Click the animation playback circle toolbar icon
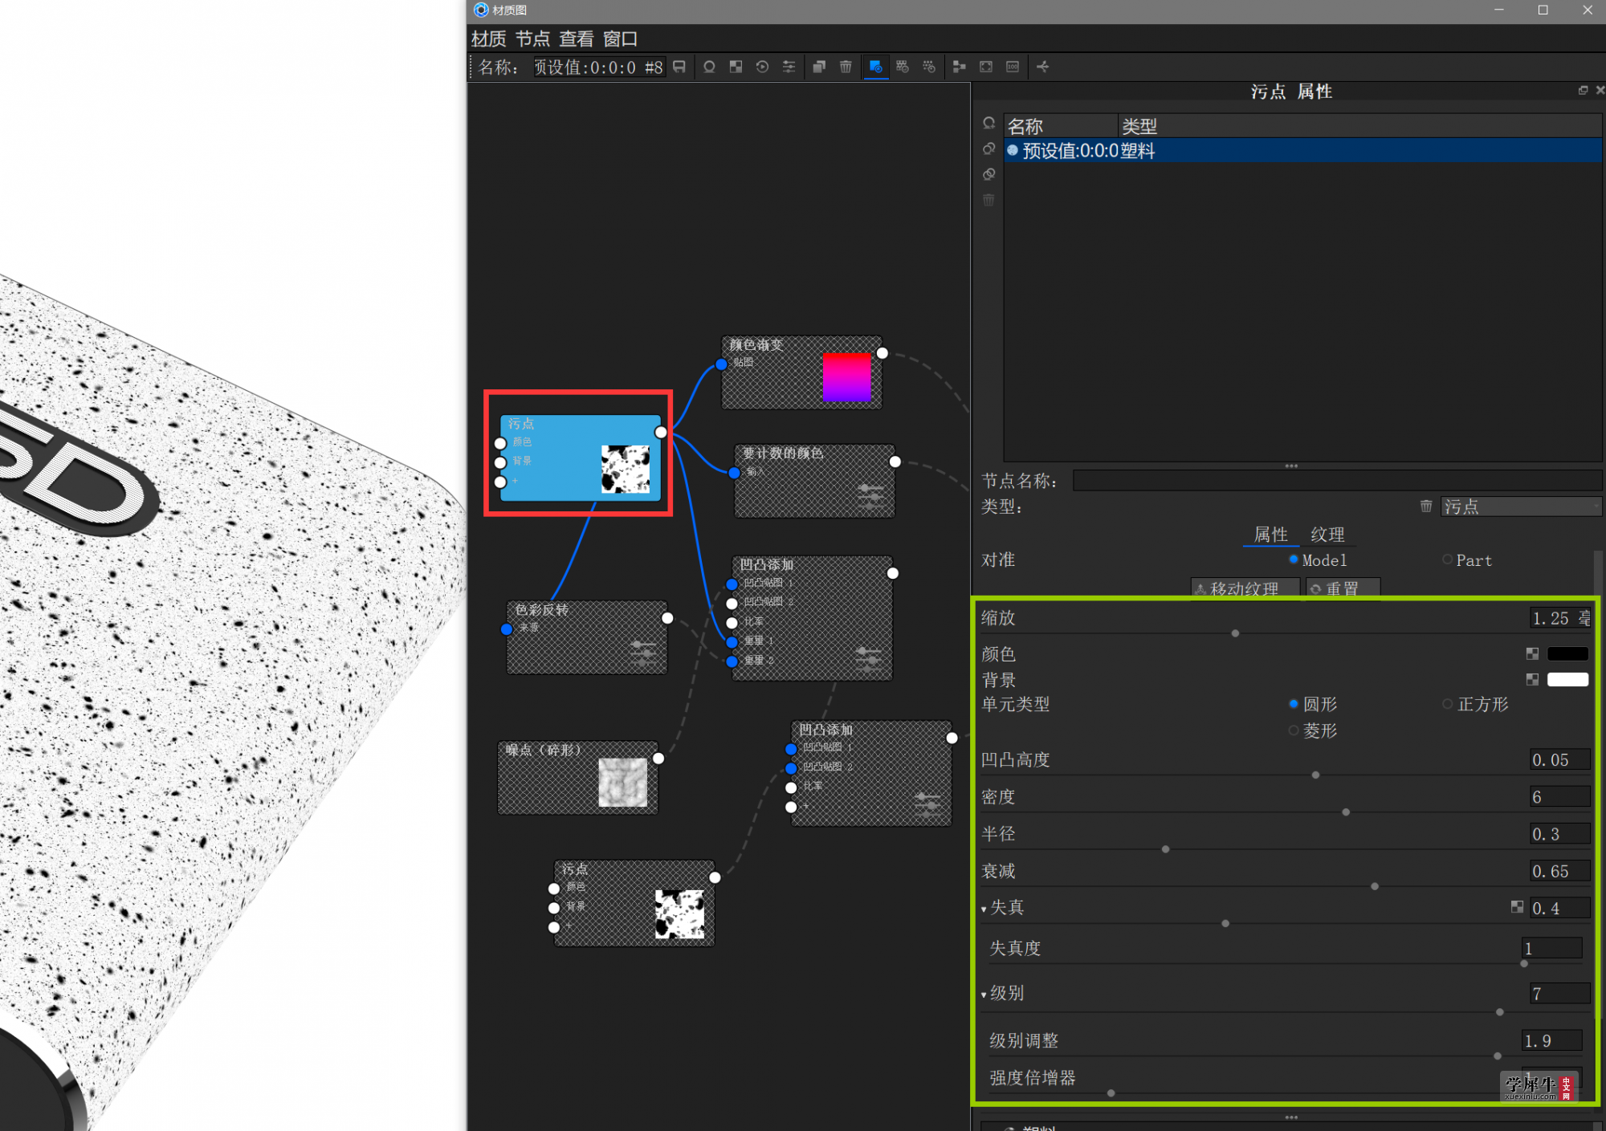Screen dimensions: 1606x1131 pos(762,67)
